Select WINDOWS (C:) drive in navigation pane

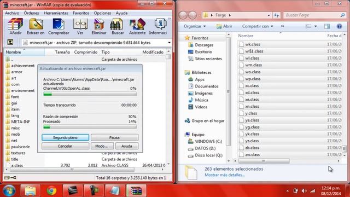point(205,141)
